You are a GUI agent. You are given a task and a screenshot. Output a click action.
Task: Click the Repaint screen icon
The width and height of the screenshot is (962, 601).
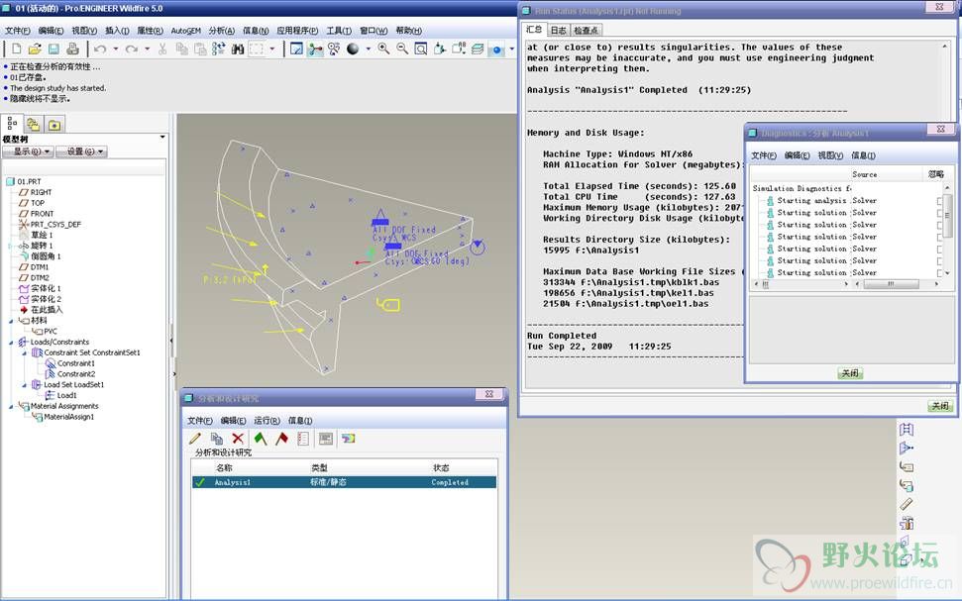(296, 50)
